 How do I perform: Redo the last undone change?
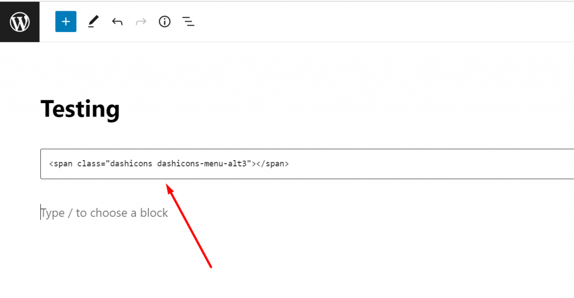point(141,22)
